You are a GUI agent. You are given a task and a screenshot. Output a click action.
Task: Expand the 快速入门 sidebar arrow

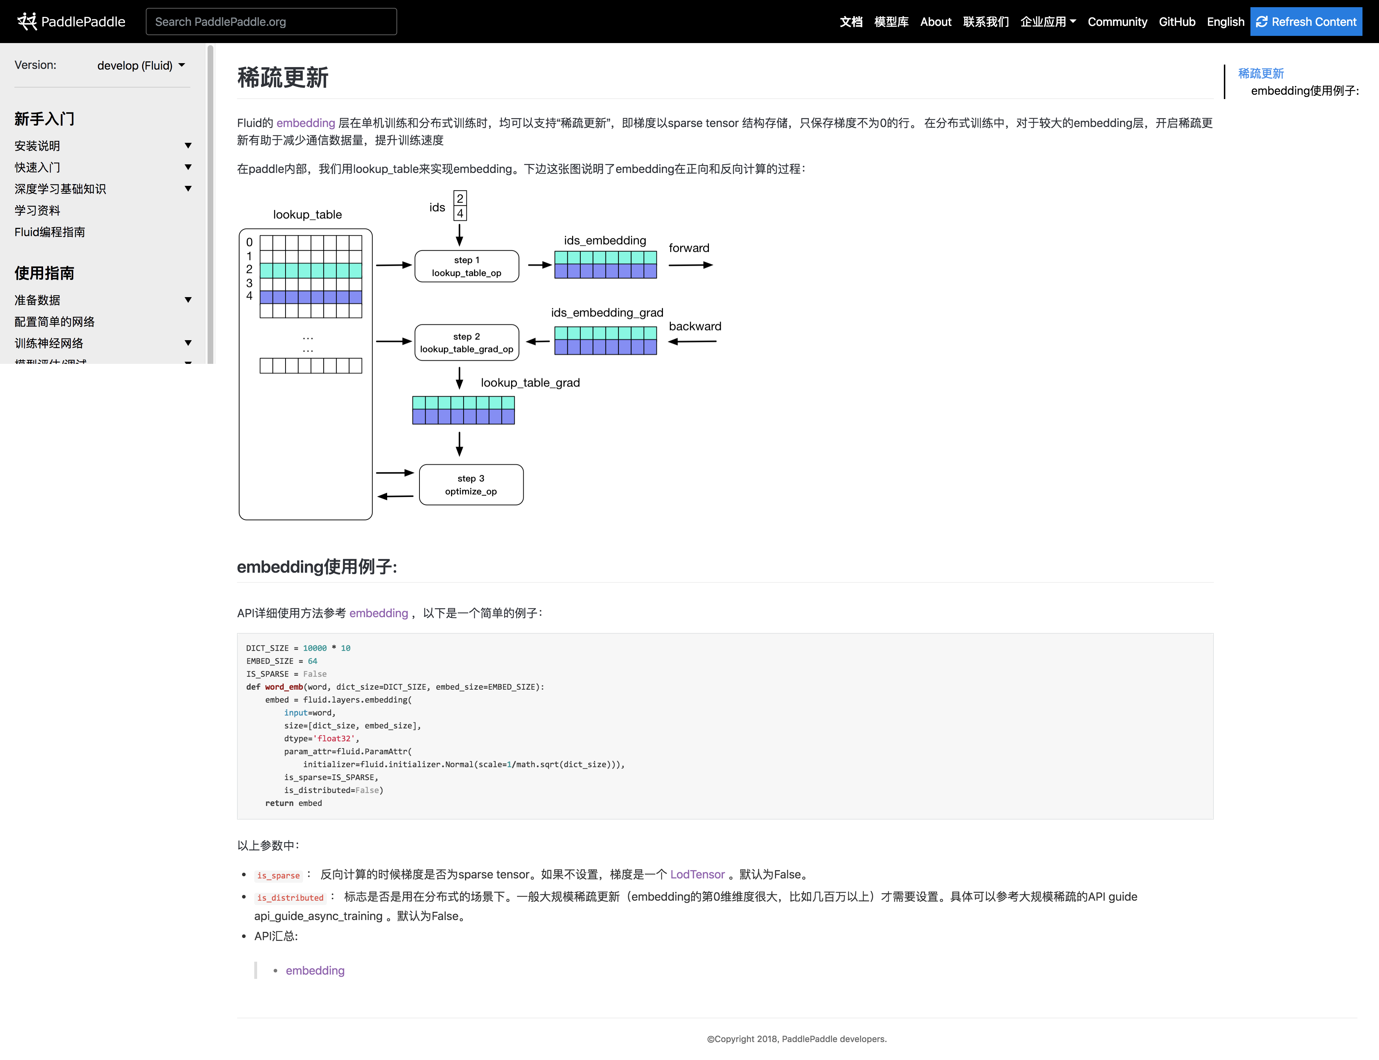tap(187, 167)
